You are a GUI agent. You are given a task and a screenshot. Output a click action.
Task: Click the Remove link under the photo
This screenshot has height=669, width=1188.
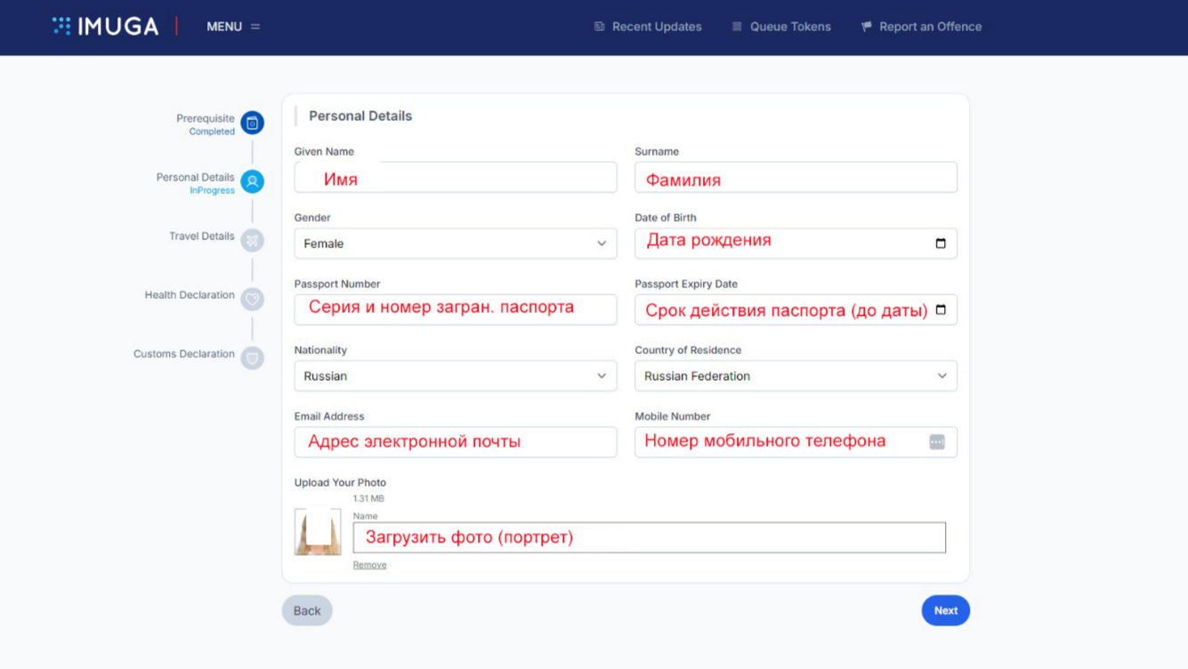tap(369, 565)
